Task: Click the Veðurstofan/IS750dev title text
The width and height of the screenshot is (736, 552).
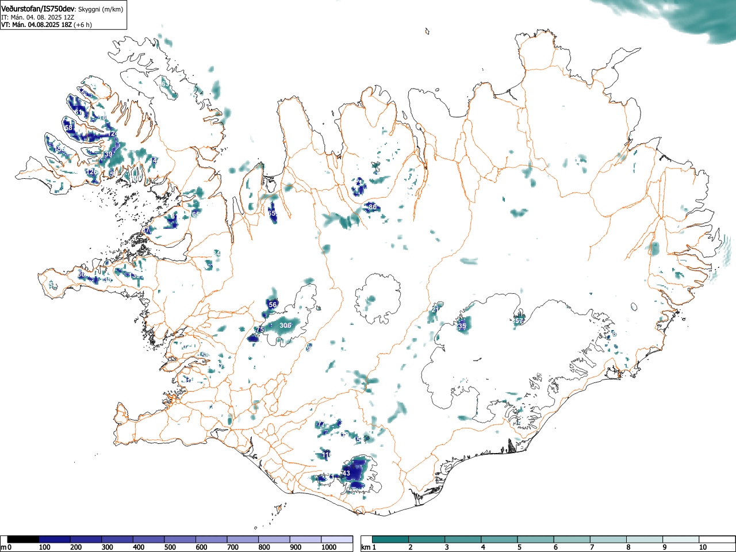Action: 38,9
